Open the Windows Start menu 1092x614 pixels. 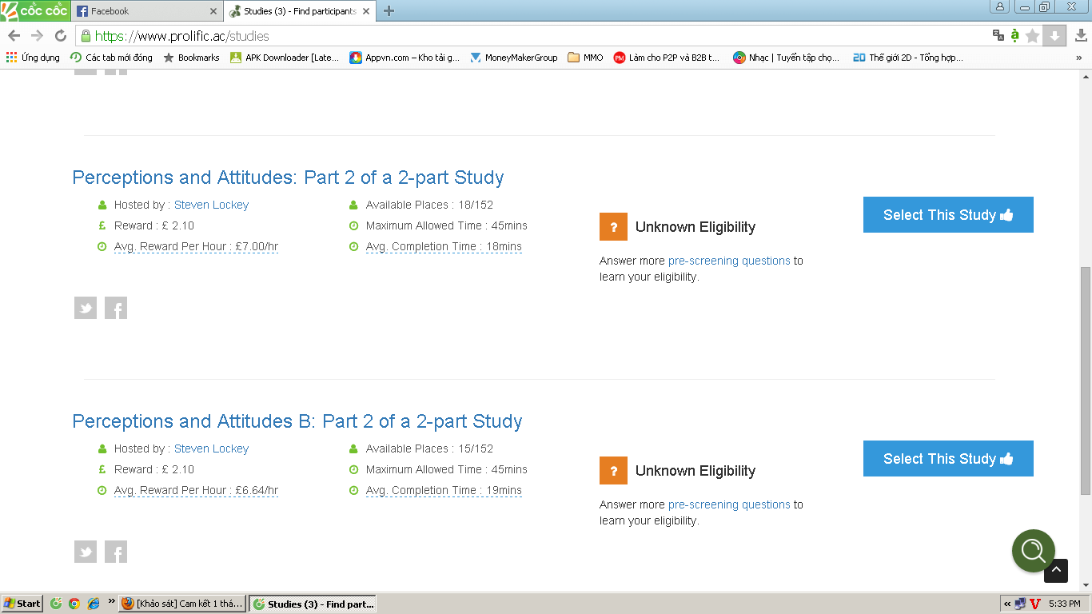(22, 604)
